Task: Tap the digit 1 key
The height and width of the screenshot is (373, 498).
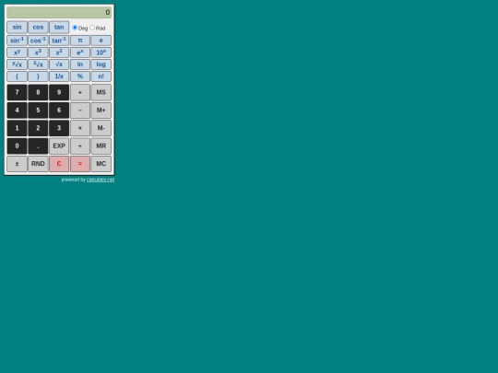Action: point(17,128)
